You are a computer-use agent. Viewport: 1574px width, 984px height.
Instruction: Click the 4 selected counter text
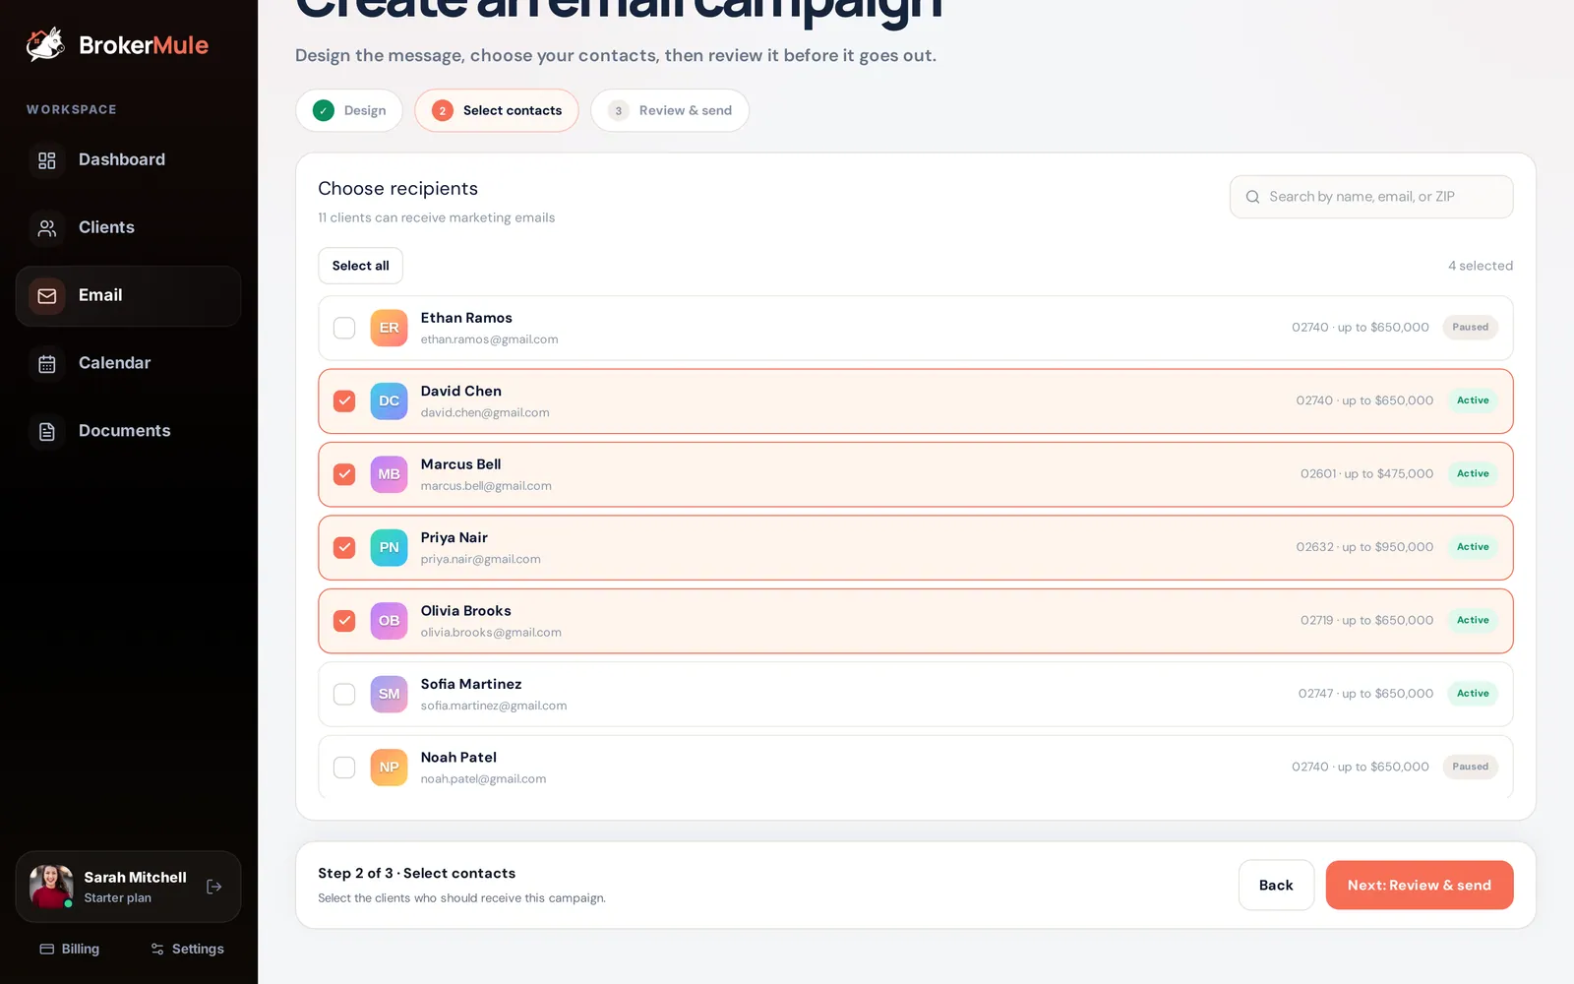pos(1481,266)
